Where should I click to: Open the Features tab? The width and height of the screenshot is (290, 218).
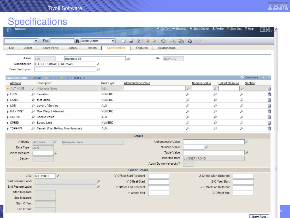pos(142,48)
